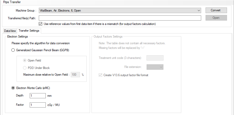The height and width of the screenshot is (115, 234).
Task: Expand the File extension dropdown
Action: 155,67
